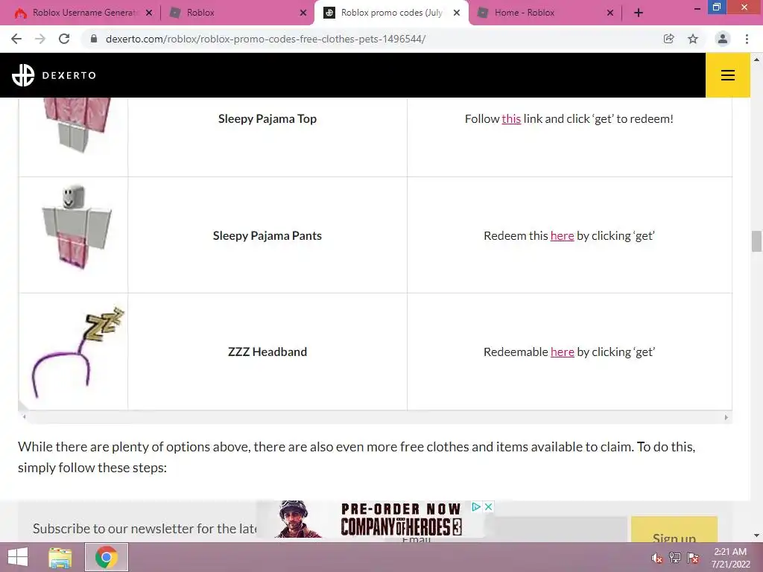Close the Company of Heroes ad
763x572 pixels.
(x=489, y=506)
